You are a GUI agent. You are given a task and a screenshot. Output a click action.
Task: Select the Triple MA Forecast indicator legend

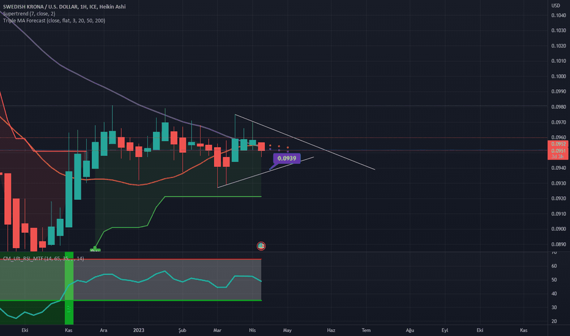pyautogui.click(x=54, y=21)
